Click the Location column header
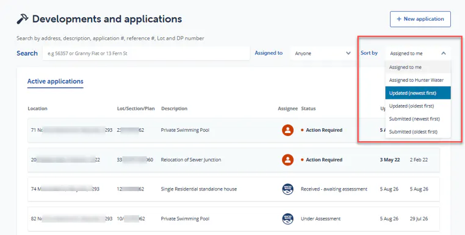Screen dimensions: 465x235 [37, 109]
